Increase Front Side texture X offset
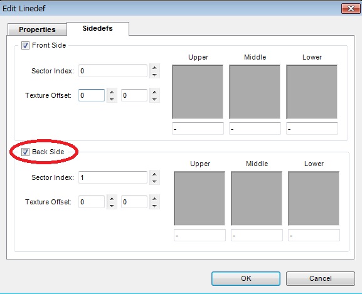Screen dimensions: 362x294 pyautogui.click(x=112, y=92)
